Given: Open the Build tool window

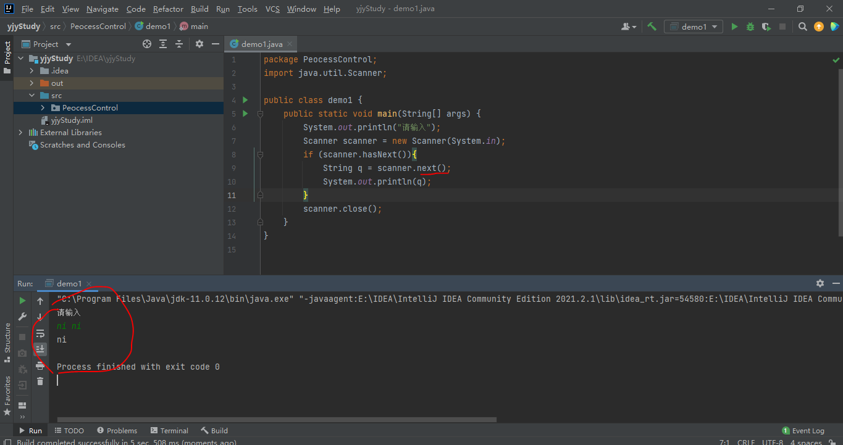Looking at the screenshot, I should [x=214, y=430].
